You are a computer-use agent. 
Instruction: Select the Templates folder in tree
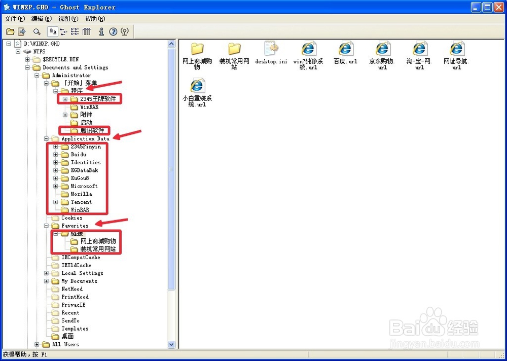point(75,329)
